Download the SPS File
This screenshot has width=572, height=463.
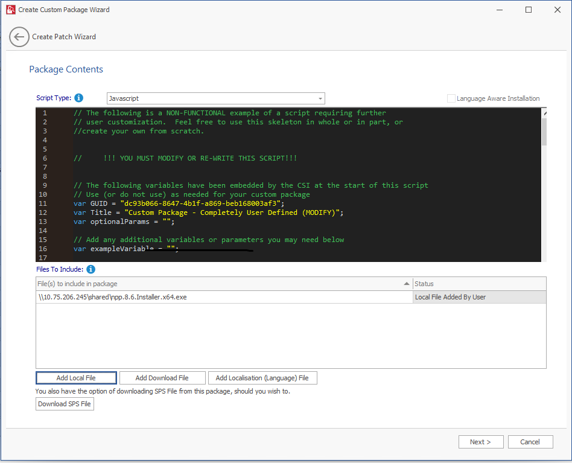coord(65,404)
